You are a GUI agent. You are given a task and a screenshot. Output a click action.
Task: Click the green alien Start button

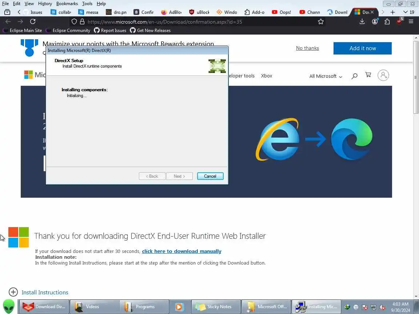coord(9,306)
